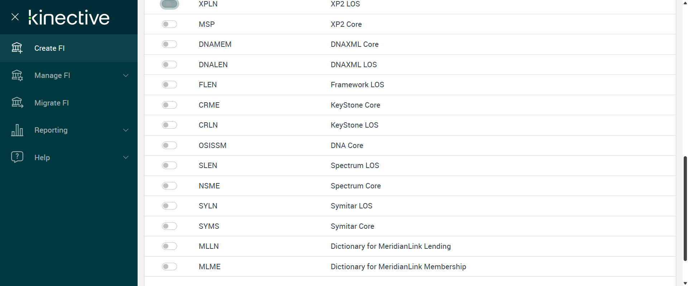Enable the MSP XP2 Core toggle

point(169,24)
